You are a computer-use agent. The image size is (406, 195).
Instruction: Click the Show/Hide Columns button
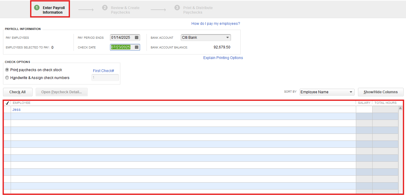point(380,92)
